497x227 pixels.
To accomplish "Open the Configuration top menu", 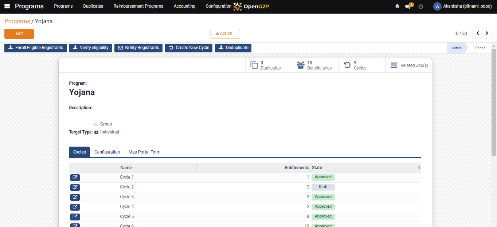I will point(218,6).
